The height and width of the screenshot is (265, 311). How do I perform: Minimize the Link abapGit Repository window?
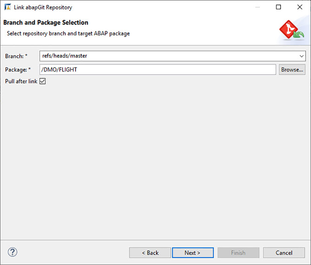[x=258, y=7]
